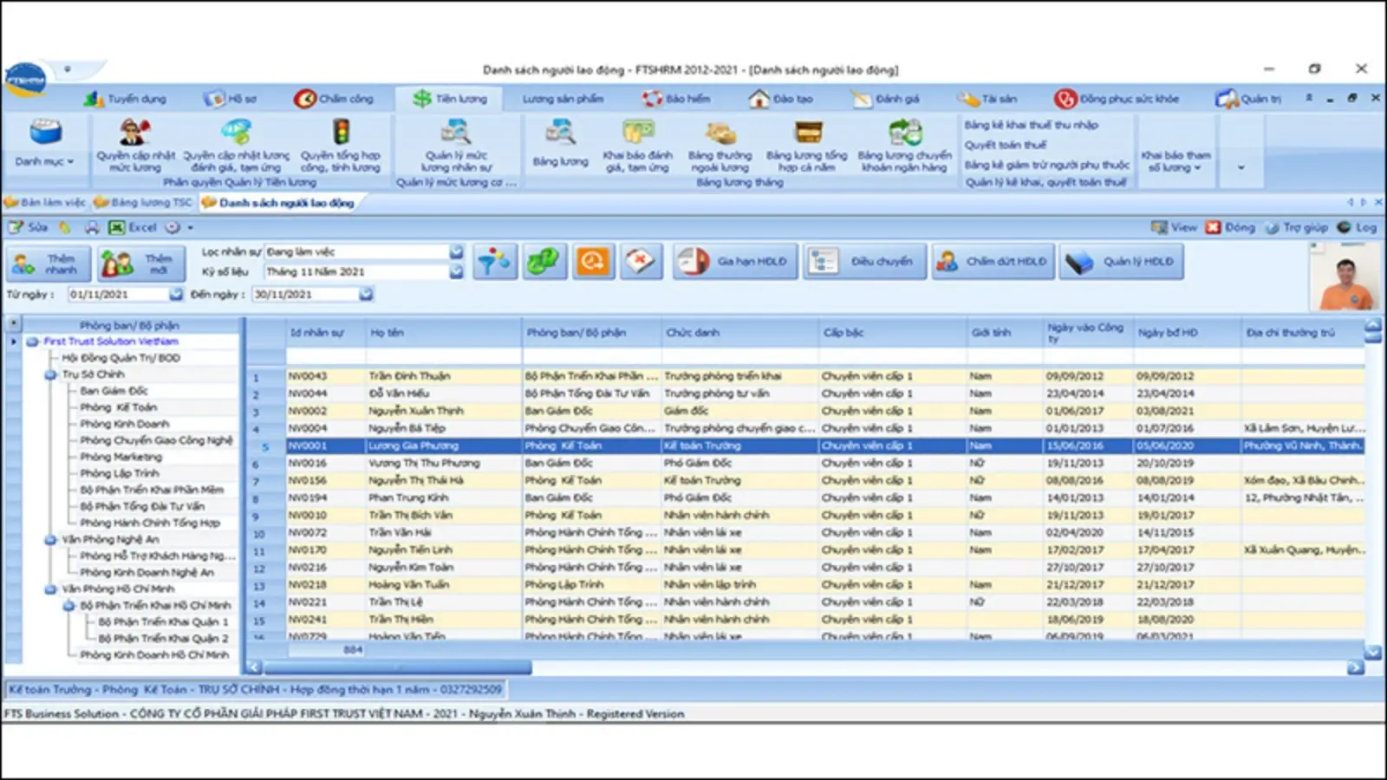This screenshot has width=1387, height=780.
Task: Click the Thêm nhanh button
Action: point(47,263)
